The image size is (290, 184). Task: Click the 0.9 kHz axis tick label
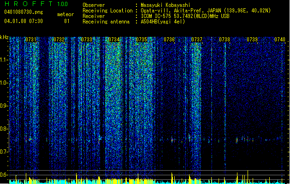tap(4, 105)
